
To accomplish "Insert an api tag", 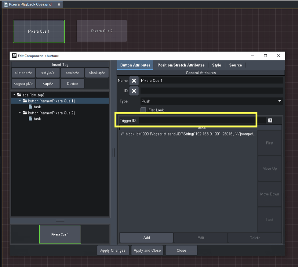I will (48, 84).
